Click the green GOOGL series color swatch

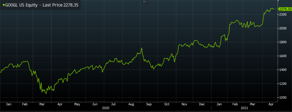4,6
